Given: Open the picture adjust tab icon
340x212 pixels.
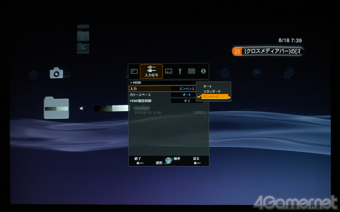Looking at the screenshot, I should point(134,71).
